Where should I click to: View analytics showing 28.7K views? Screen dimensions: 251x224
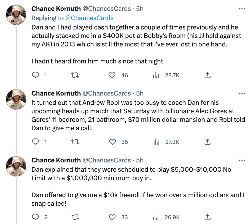(156, 75)
